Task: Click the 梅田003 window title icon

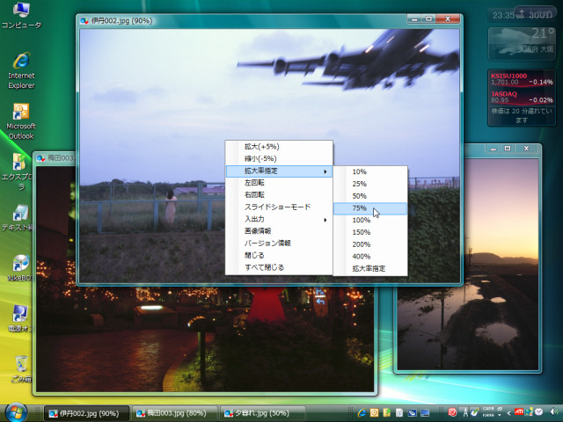Action: (41, 158)
